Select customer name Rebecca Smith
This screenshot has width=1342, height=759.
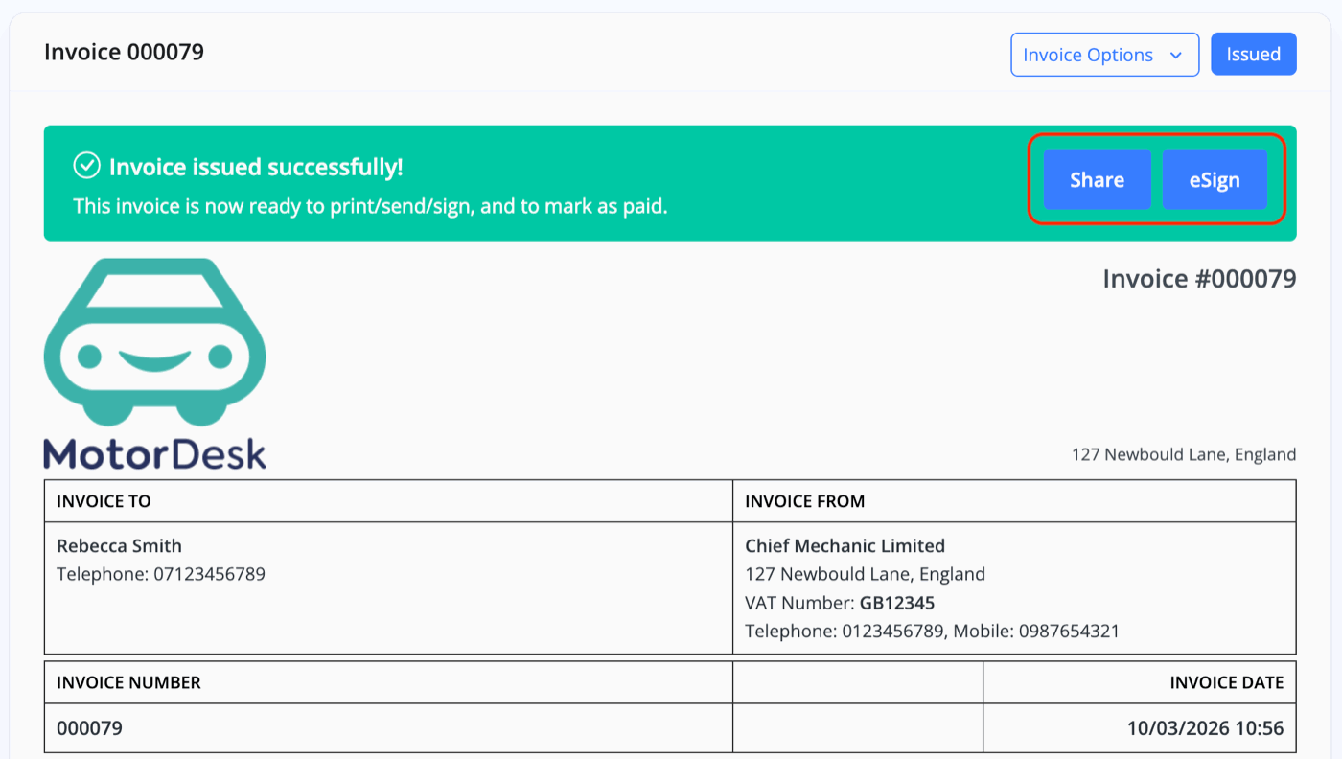point(119,546)
